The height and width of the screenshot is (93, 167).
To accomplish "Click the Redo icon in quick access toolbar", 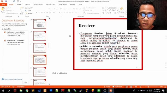I will [14, 1].
